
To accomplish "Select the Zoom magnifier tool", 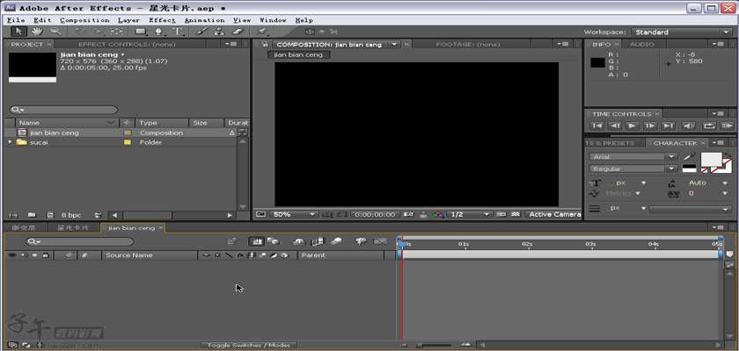I will coord(55,32).
